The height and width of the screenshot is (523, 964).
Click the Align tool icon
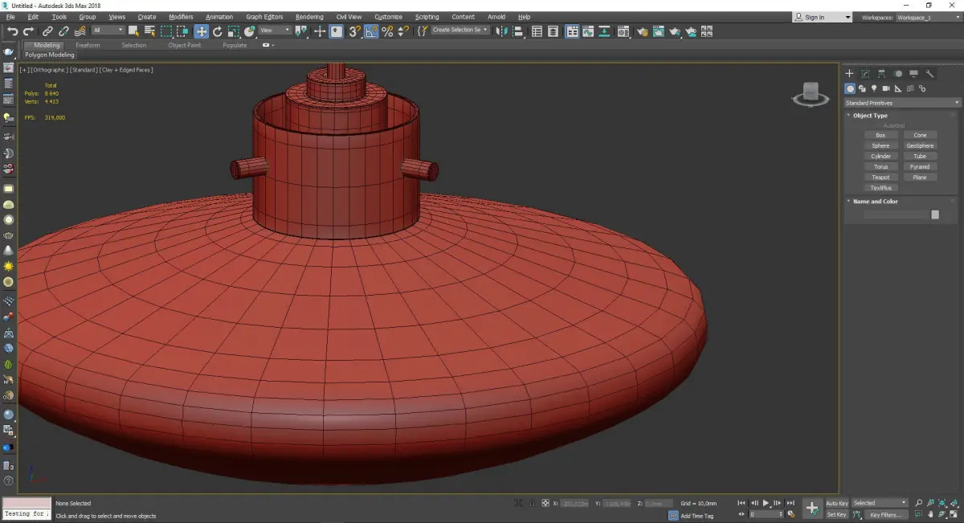(518, 31)
